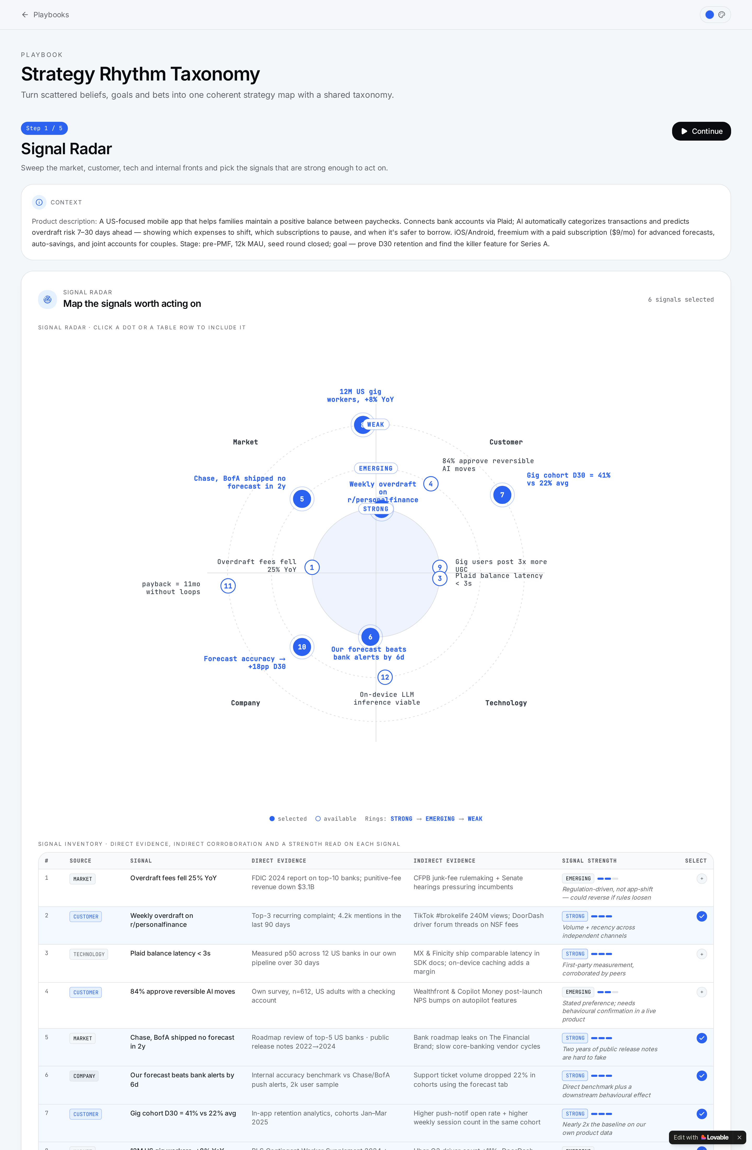Viewport: 752px width, 1150px height.
Task: Toggle radar dot number 5
Action: (x=302, y=499)
